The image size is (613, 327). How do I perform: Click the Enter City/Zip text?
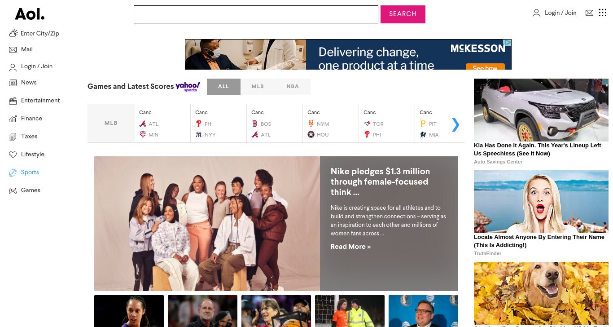click(x=40, y=33)
